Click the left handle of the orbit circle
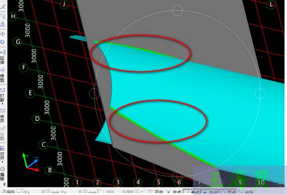Screen dimensions: 287x195 point(94,93)
